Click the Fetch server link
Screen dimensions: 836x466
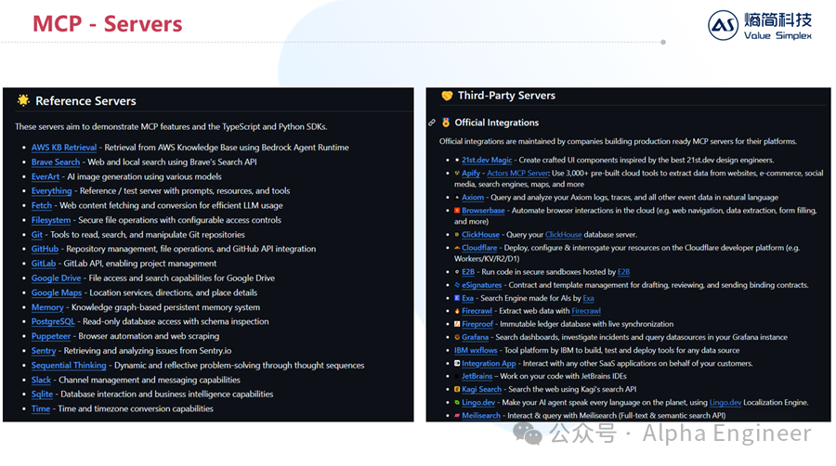coord(42,205)
